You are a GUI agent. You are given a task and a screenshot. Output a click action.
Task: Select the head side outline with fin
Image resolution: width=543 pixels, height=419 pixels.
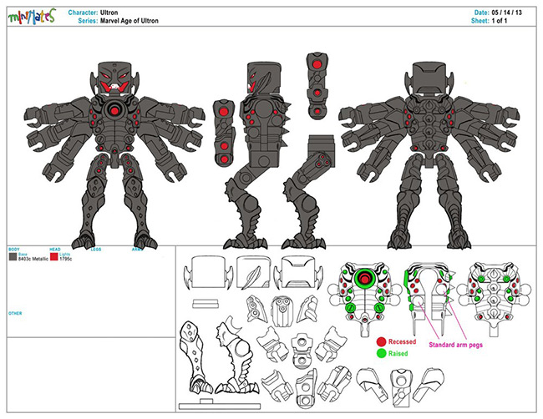click(x=253, y=272)
